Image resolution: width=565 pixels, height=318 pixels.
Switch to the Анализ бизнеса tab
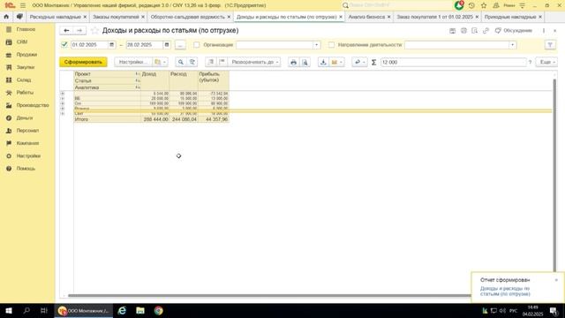coord(366,17)
